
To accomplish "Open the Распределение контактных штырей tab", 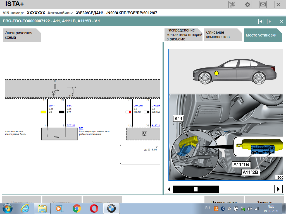I will pyautogui.click(x=184, y=35).
